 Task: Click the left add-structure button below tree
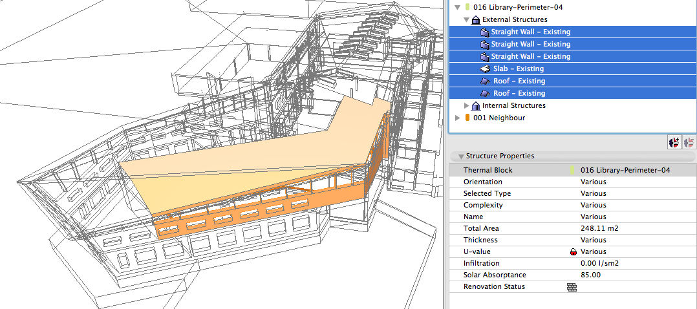point(676,142)
